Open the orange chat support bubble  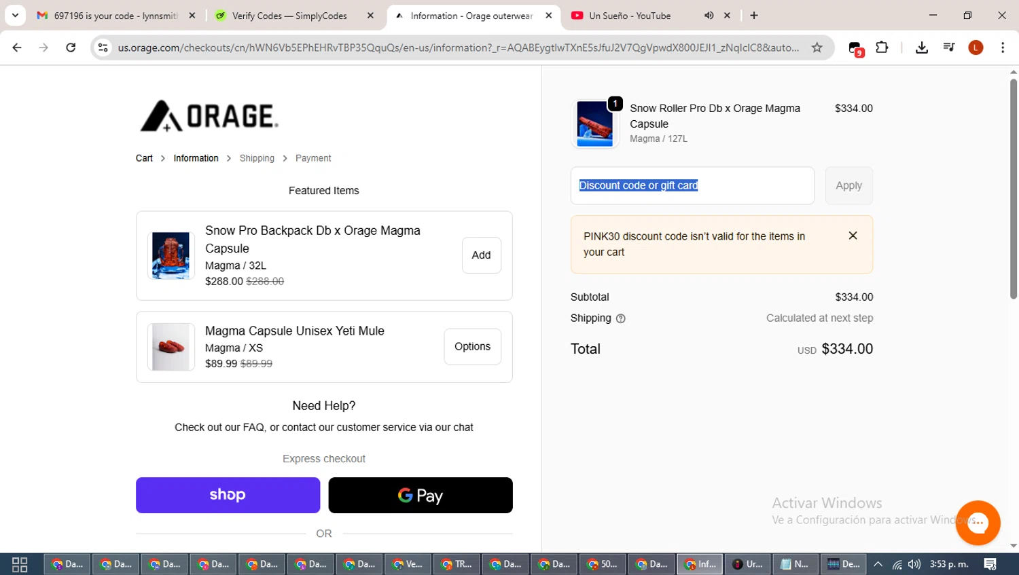click(978, 523)
